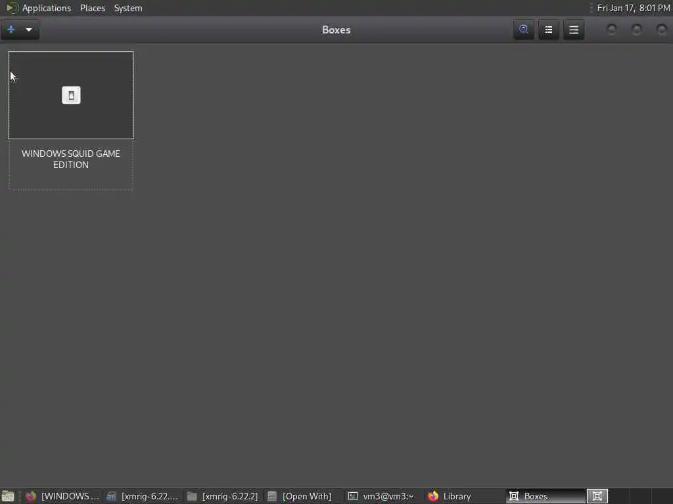Open the WINDOWS SQUID GAME EDITION box thumbnail
This screenshot has width=673, height=504.
click(71, 95)
